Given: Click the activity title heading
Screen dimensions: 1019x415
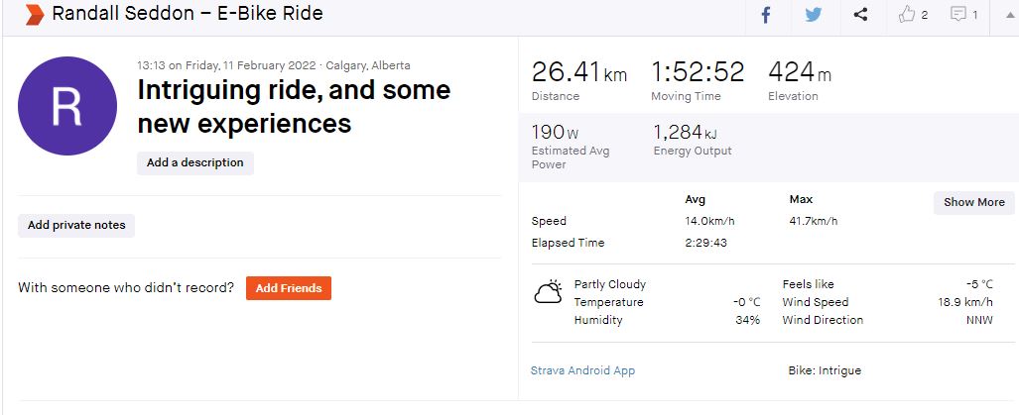Looking at the screenshot, I should [x=294, y=106].
